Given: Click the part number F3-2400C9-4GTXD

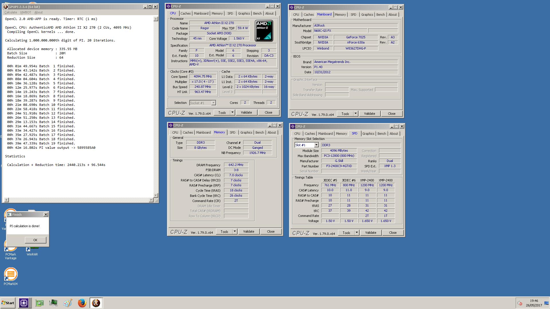Looking at the screenshot, I should pos(339,166).
